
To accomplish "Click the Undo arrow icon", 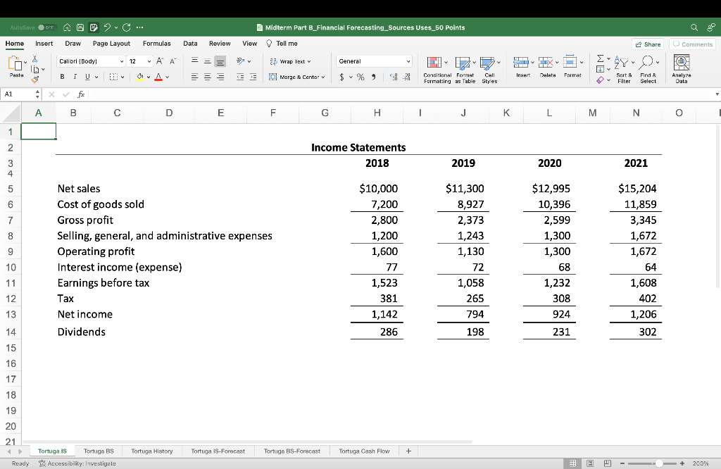I will click(107, 27).
